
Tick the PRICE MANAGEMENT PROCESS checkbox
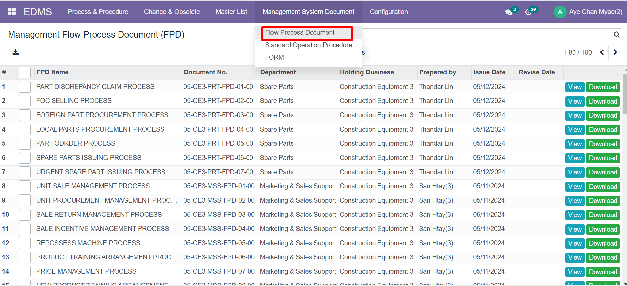click(x=25, y=272)
